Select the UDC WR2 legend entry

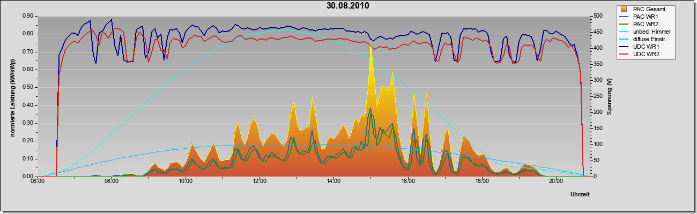pos(644,54)
